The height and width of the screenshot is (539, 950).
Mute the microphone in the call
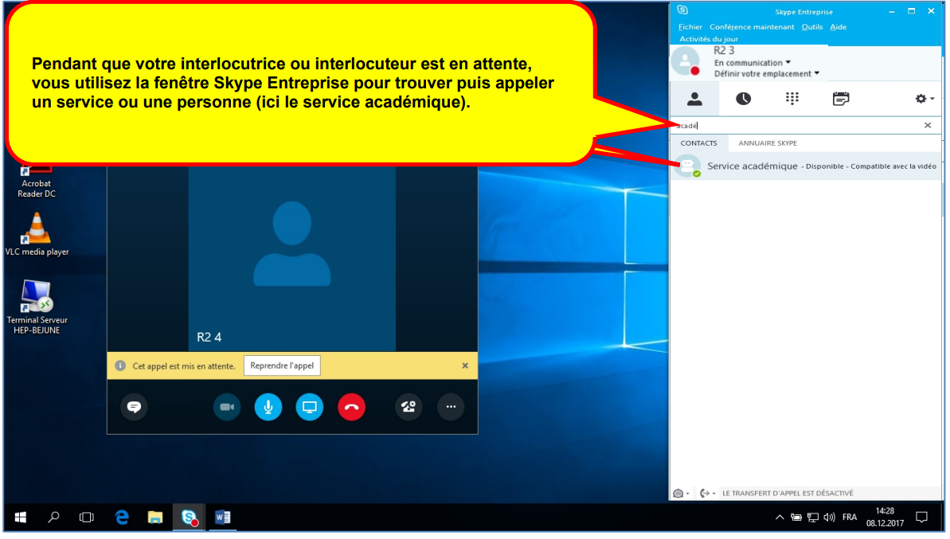tap(268, 407)
